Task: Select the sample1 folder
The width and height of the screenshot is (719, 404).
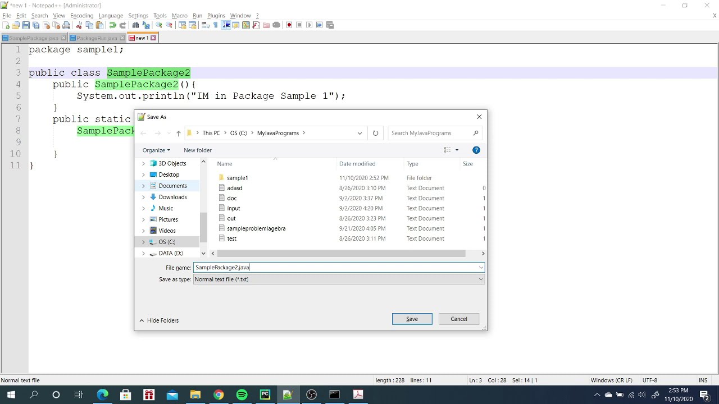Action: point(237,178)
